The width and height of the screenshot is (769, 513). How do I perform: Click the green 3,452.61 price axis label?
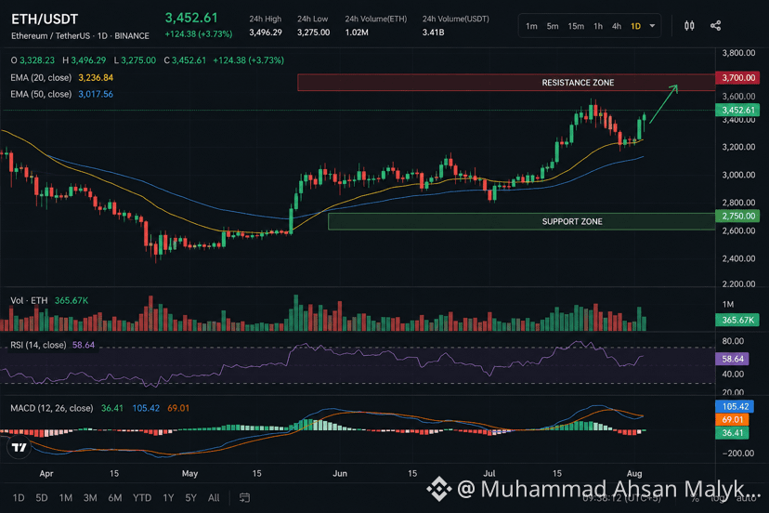point(737,110)
